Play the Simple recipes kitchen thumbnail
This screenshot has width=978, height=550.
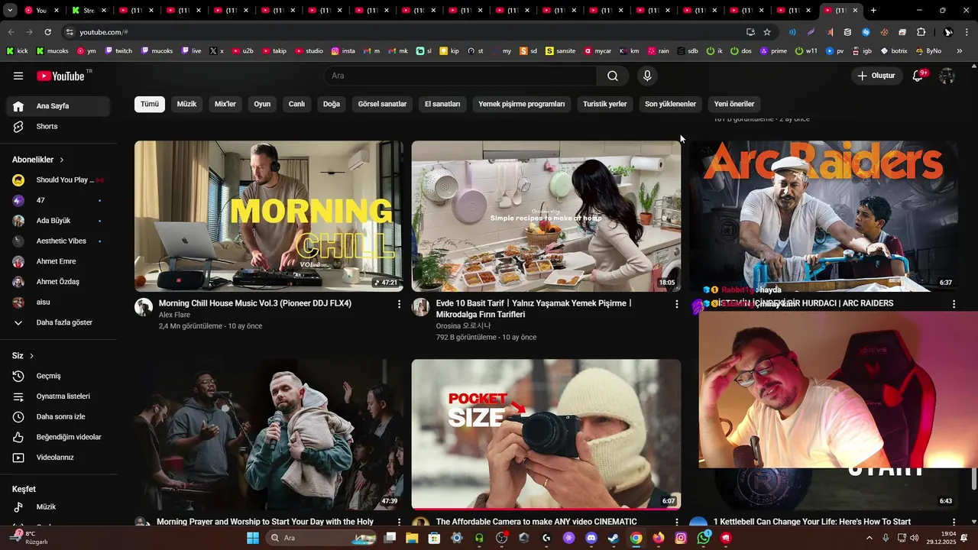pyautogui.click(x=546, y=216)
